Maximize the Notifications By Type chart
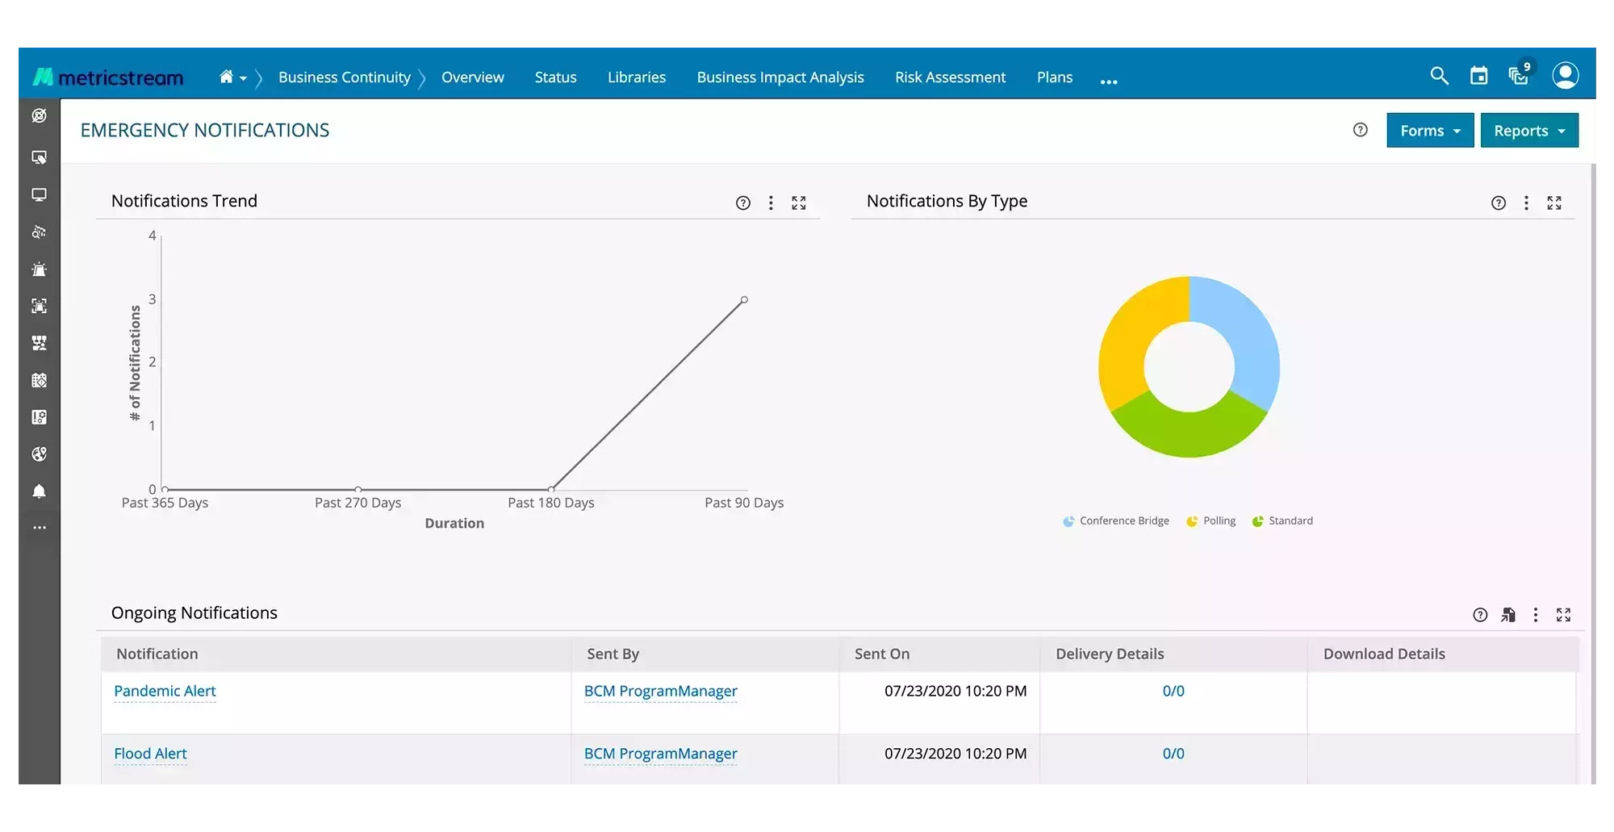The width and height of the screenshot is (1614, 832). 1554,203
